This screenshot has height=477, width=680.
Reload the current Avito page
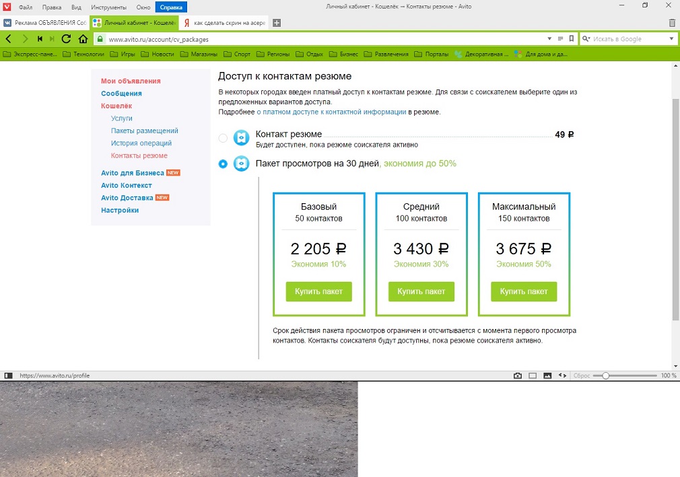point(66,39)
